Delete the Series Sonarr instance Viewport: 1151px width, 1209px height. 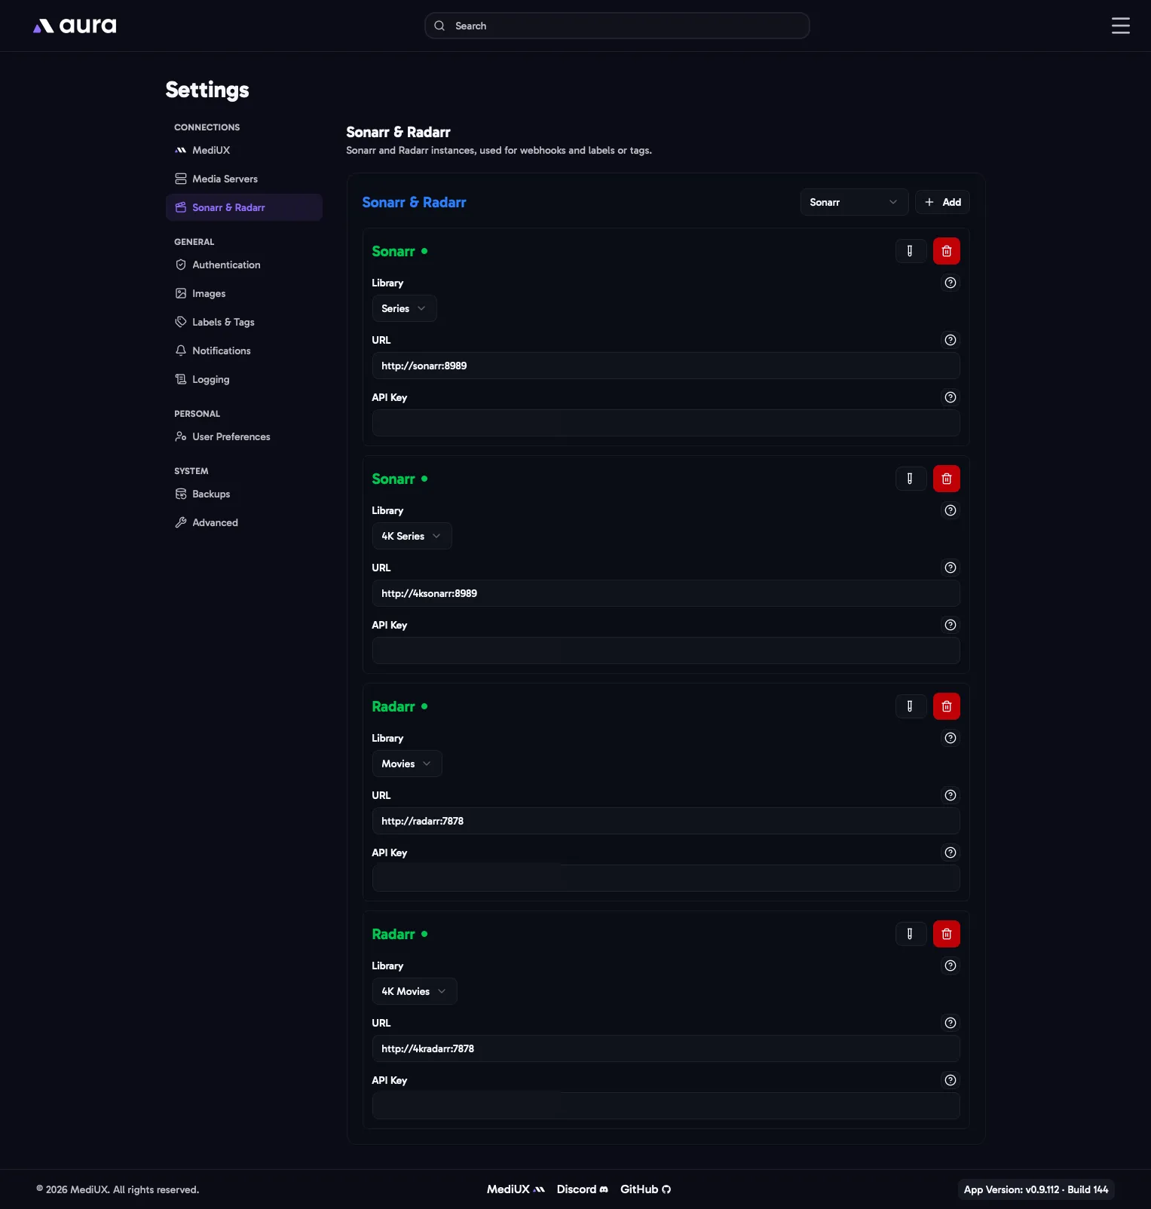(x=946, y=251)
